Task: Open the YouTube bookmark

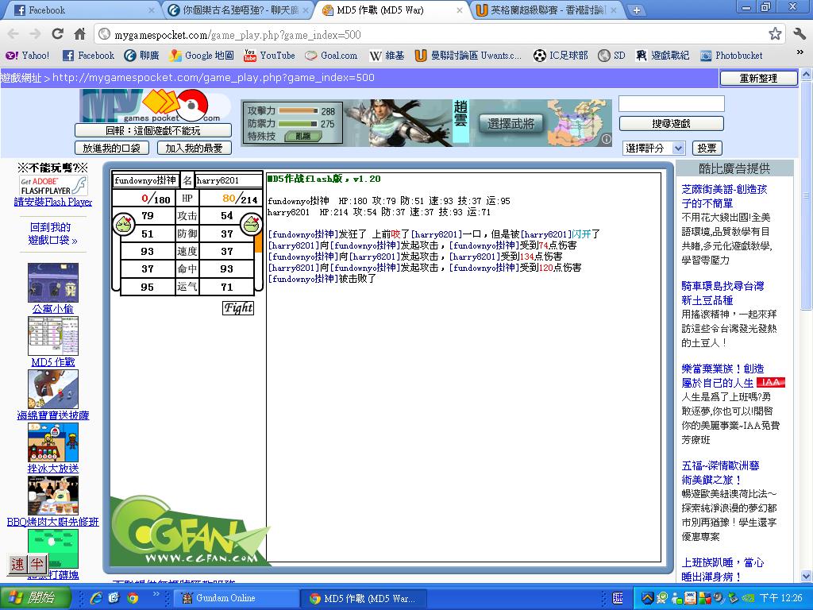Action: 269,56
